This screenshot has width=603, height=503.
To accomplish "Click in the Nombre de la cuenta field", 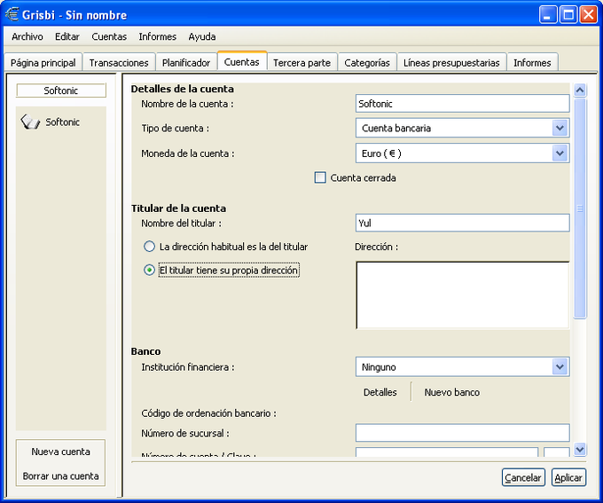I will [462, 104].
